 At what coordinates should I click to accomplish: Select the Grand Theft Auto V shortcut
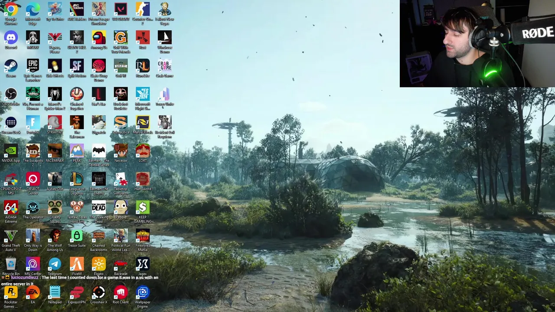11,236
